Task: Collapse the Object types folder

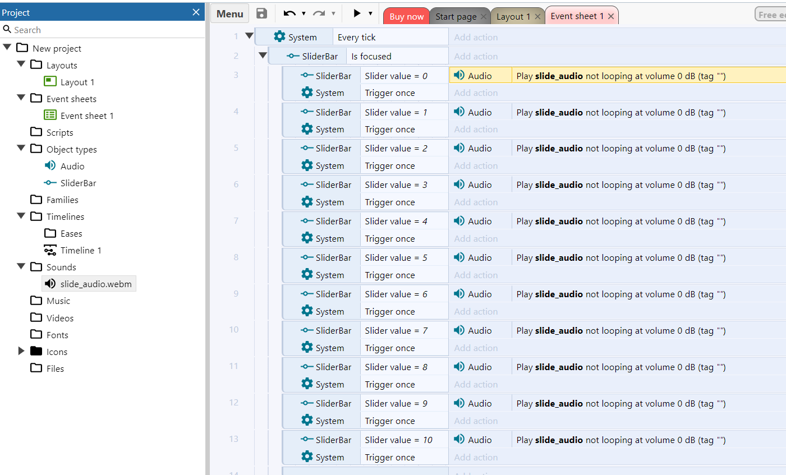Action: [x=21, y=149]
